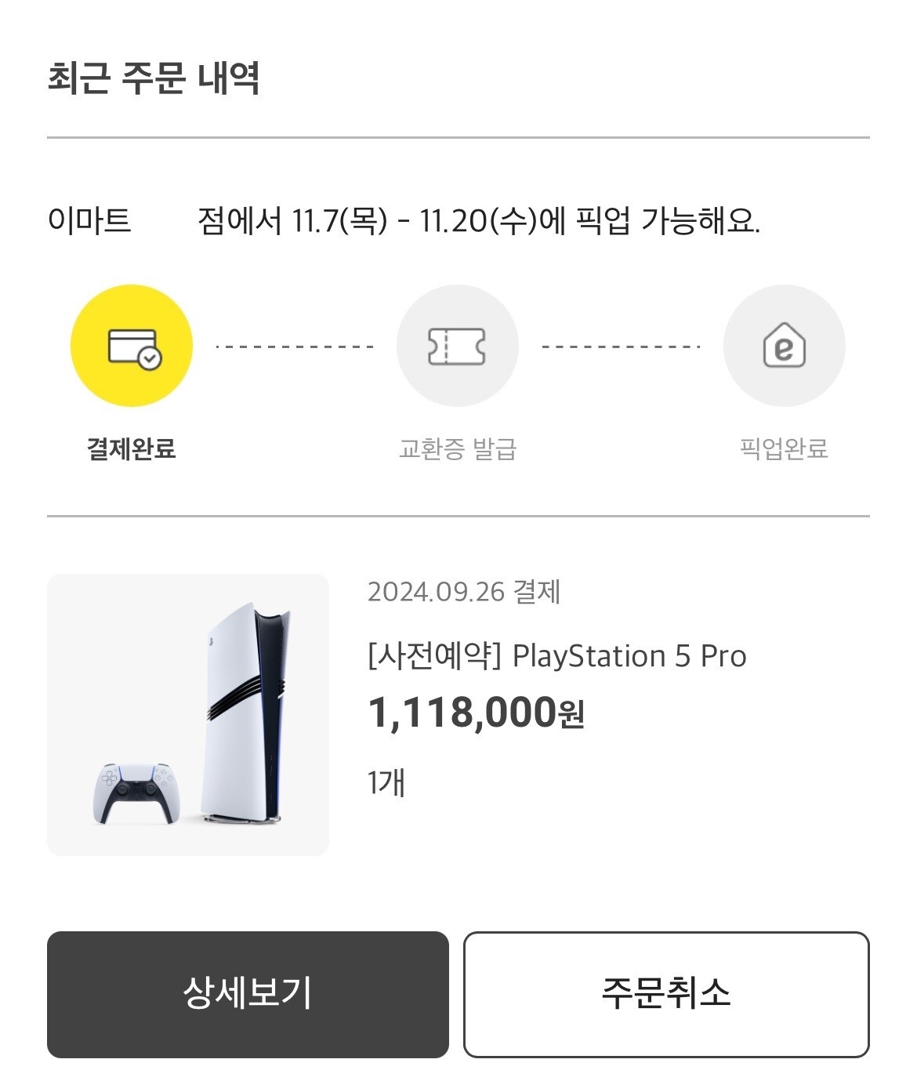Viewport: 917px width, 1081px height.
Task: Tap the 결제완료 step label
Action: [x=132, y=449]
